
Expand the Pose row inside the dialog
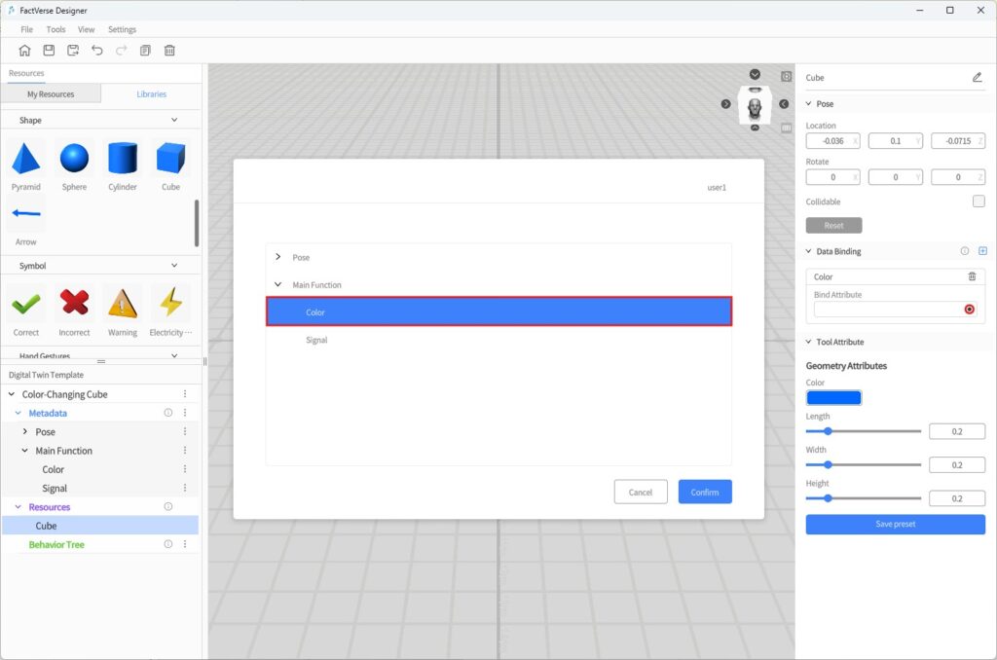point(277,257)
